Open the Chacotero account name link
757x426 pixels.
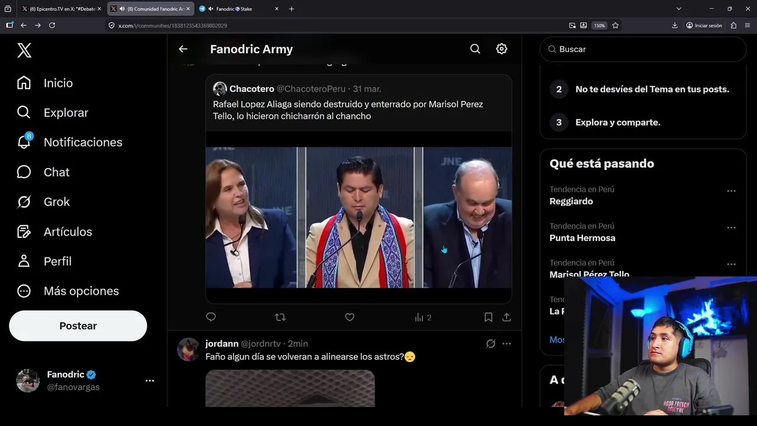tap(252, 89)
